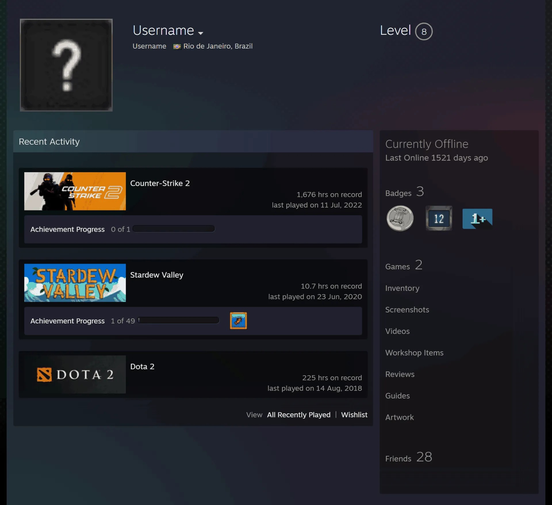Screen dimensions: 552x505
Task: View All Recently Played games
Action: pyautogui.click(x=299, y=415)
